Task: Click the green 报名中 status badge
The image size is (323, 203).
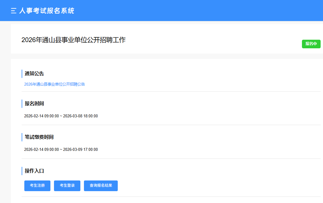Action: [311, 44]
